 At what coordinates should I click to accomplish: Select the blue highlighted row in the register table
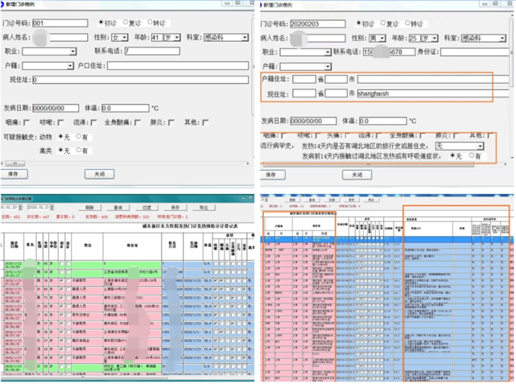coord(387,239)
